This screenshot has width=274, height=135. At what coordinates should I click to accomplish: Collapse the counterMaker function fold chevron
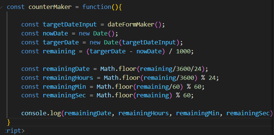click(1, 7)
